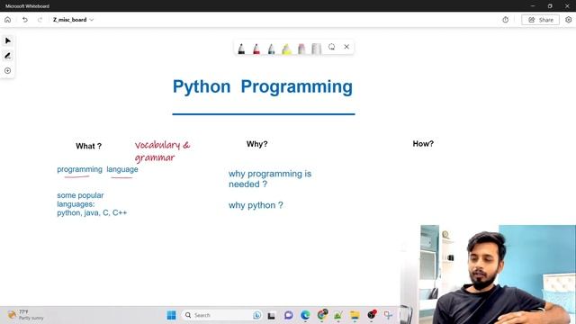Screen dimensions: 576x324
Task: Open the Chat app on taskbar
Action: click(288, 315)
